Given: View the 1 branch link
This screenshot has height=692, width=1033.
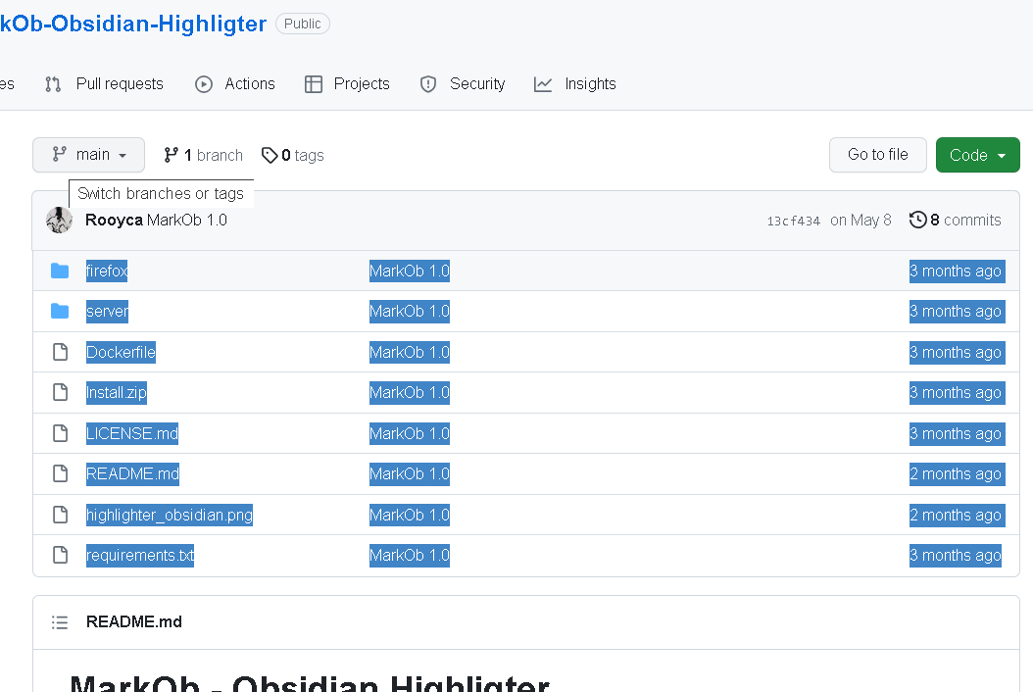Looking at the screenshot, I should 204,155.
